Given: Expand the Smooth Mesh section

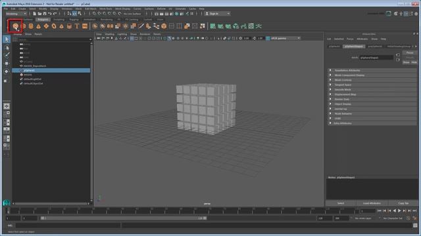Looking at the screenshot, I should [373, 90].
